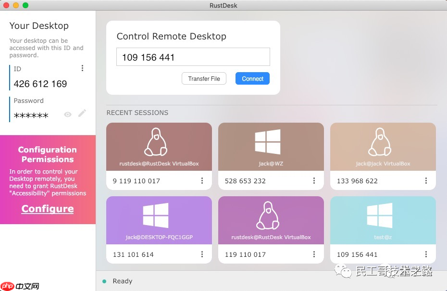Open options menu for session 528 653 232
The width and height of the screenshot is (447, 291).
(x=314, y=181)
